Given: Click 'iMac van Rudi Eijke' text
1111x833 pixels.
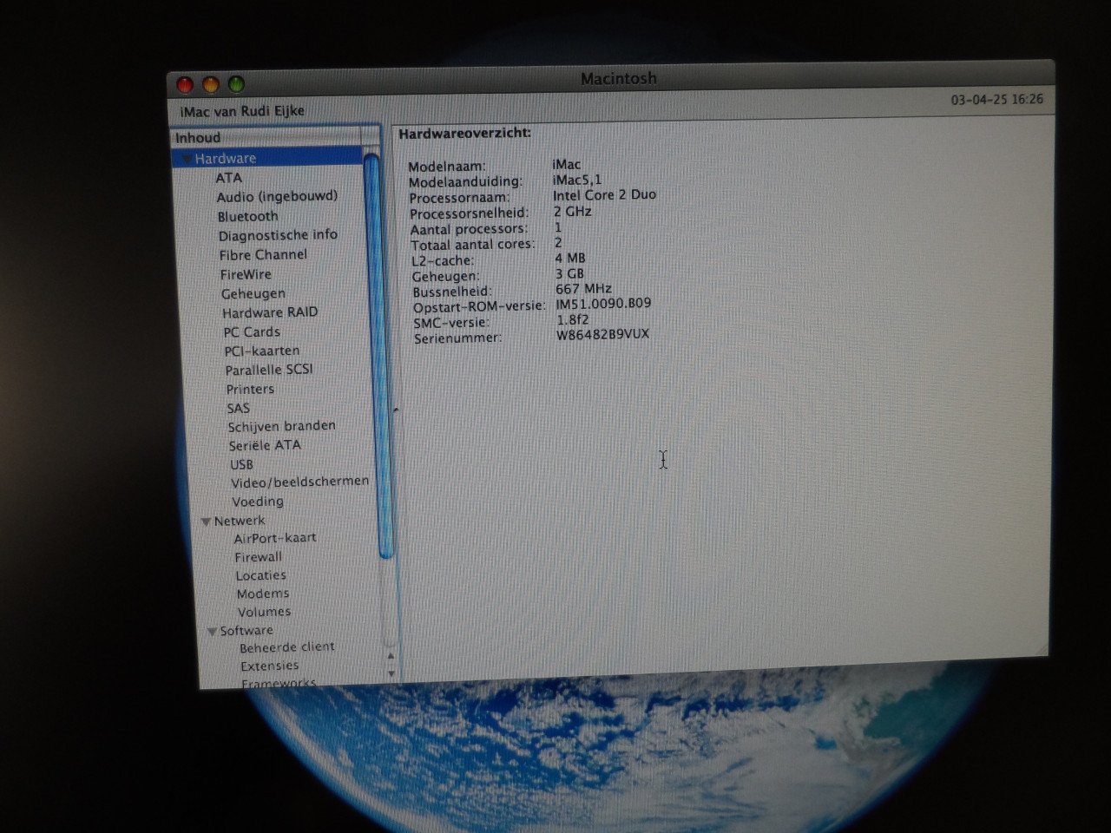Looking at the screenshot, I should [x=242, y=111].
